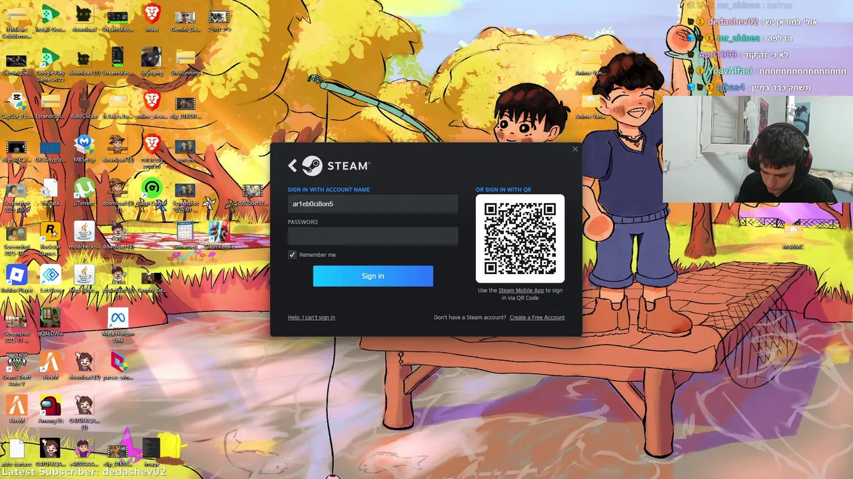Focus the Steam password field
This screenshot has height=479, width=853.
coord(373,236)
